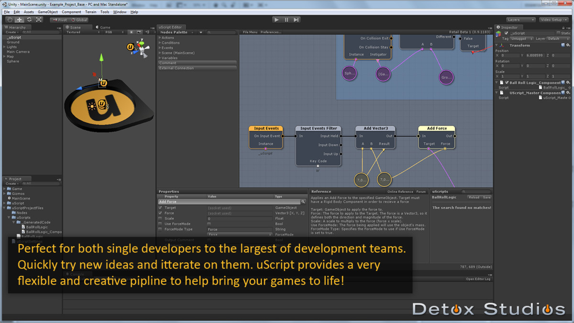Switch to the Game tab
574x323 pixels.
[103, 27]
